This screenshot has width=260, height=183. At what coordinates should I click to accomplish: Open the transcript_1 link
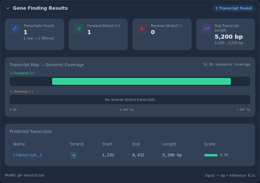[x=27, y=155]
